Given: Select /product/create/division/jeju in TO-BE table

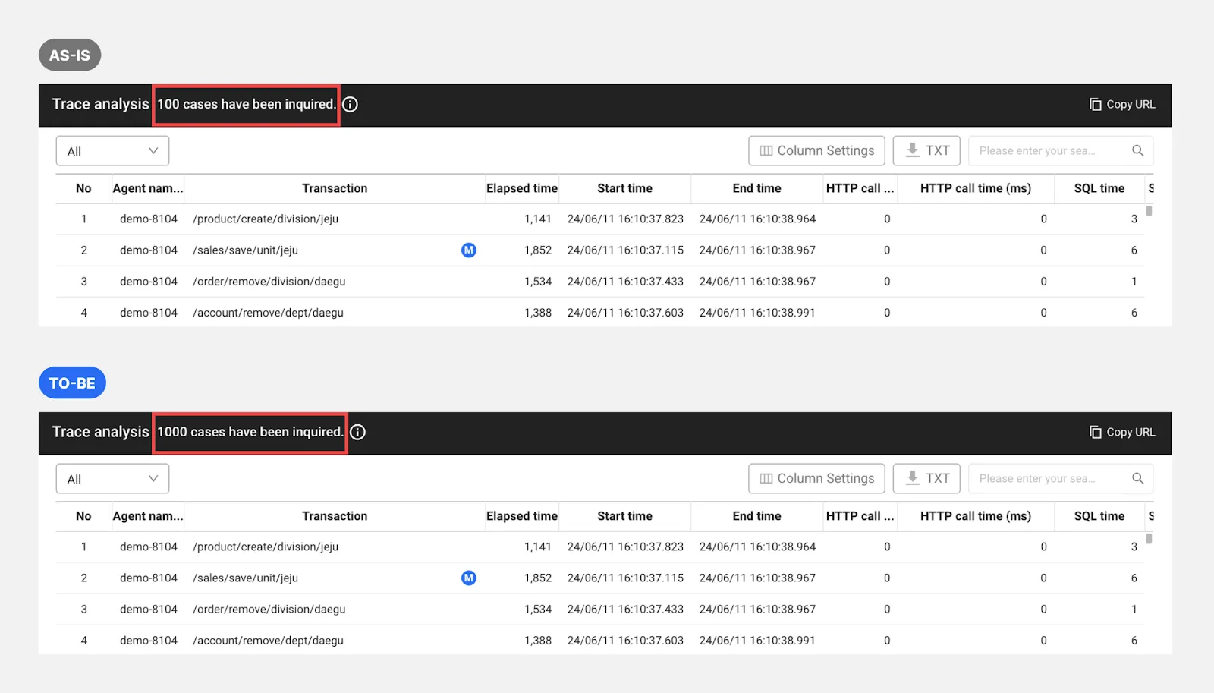Looking at the screenshot, I should coord(266,547).
